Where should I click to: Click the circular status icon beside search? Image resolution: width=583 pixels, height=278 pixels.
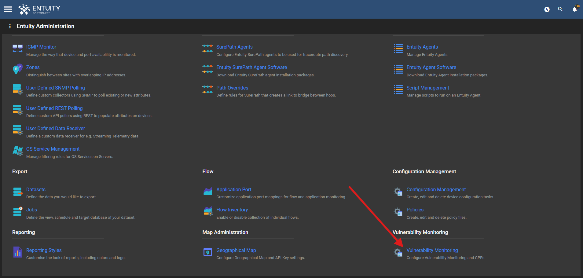pyautogui.click(x=547, y=9)
